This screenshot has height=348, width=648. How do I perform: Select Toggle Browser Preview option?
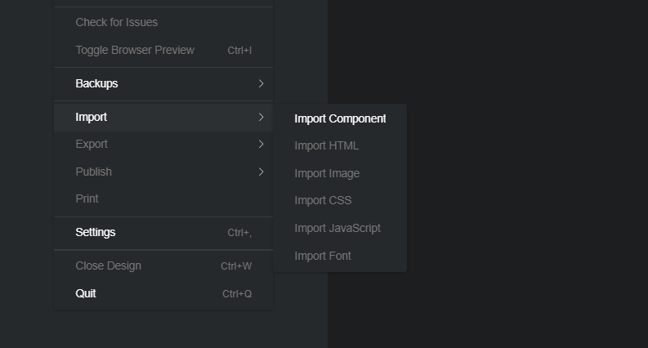coord(135,50)
